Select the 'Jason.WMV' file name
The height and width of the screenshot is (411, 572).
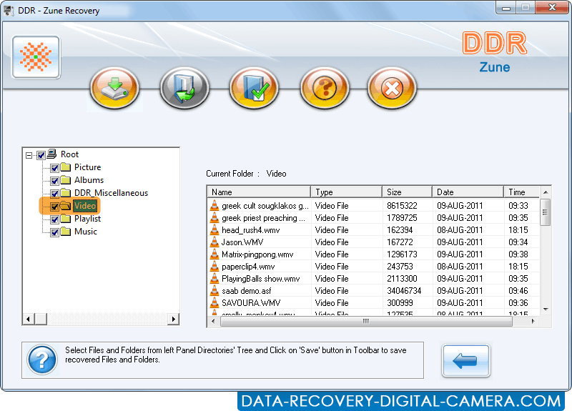coord(242,242)
